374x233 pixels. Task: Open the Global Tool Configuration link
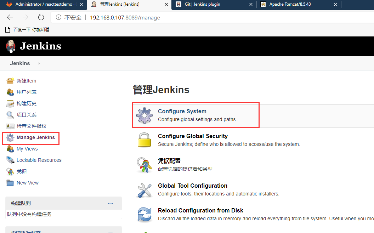[192, 186]
